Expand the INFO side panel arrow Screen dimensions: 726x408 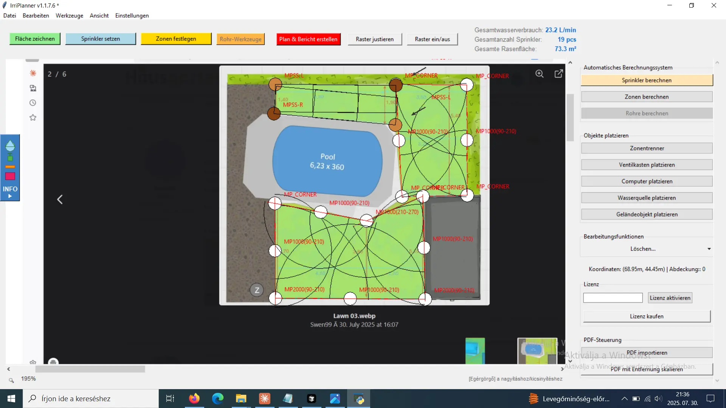[x=10, y=196]
